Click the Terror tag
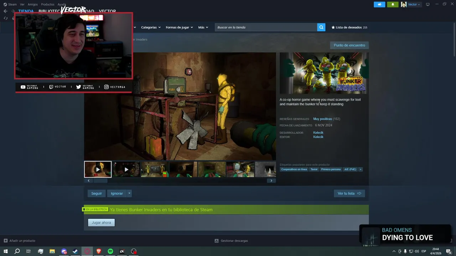456x256 pixels. (314, 169)
